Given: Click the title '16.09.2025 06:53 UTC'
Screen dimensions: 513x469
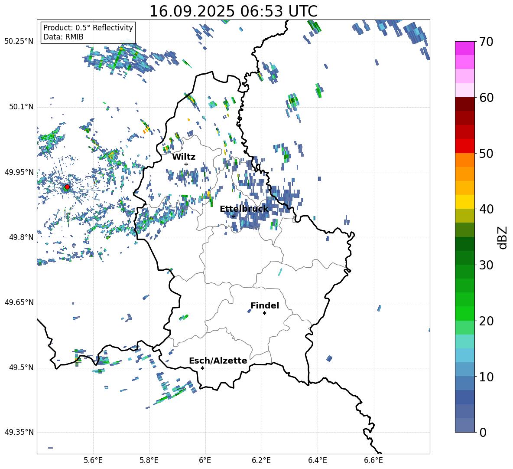Looking at the screenshot, I should (234, 11).
